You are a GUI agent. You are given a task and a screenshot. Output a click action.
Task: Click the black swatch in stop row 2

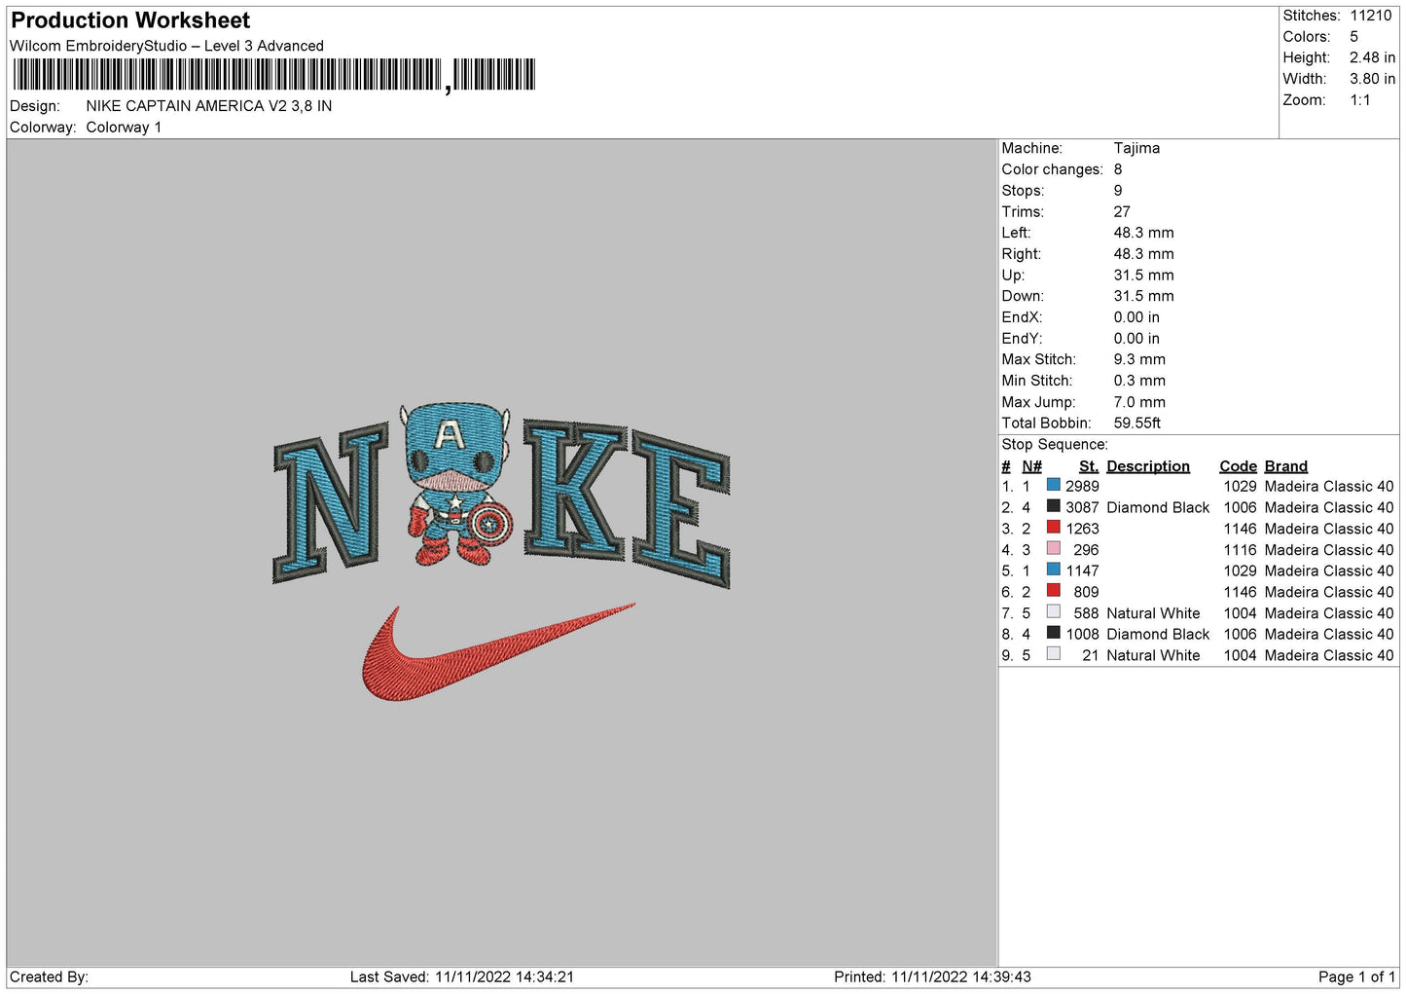1053,506
